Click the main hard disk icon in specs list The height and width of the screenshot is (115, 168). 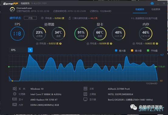(x=85, y=94)
